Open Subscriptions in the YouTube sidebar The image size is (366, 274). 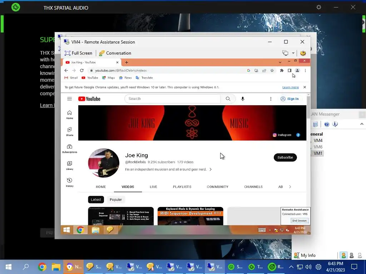click(70, 149)
